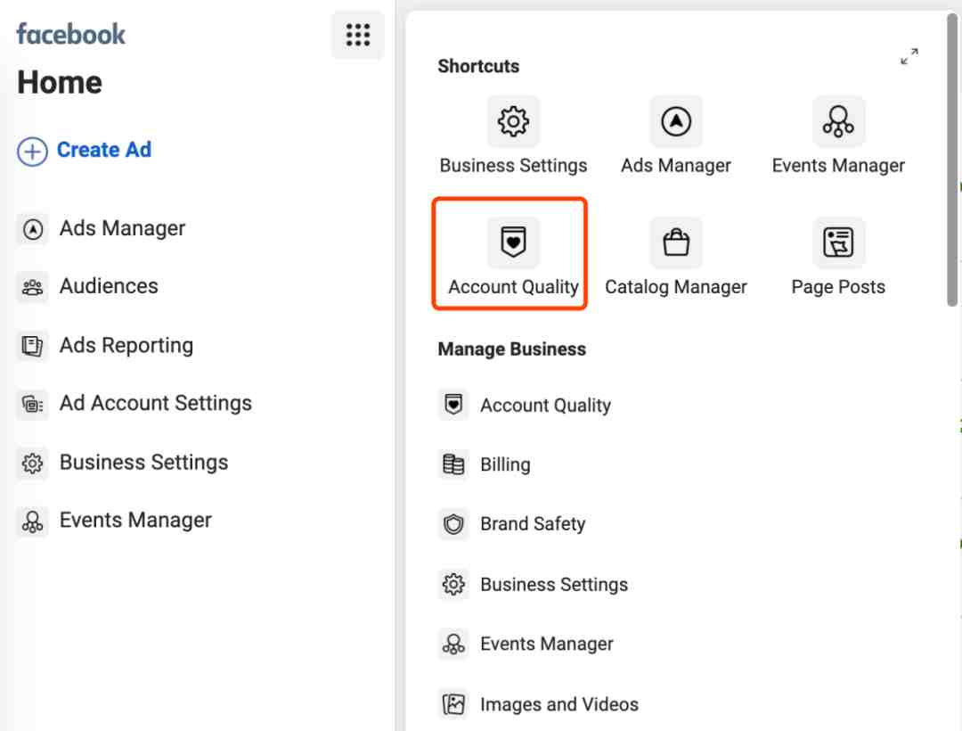Launch Ads Manager from Shortcuts tiles
This screenshot has width=962, height=731.
pyautogui.click(x=675, y=122)
